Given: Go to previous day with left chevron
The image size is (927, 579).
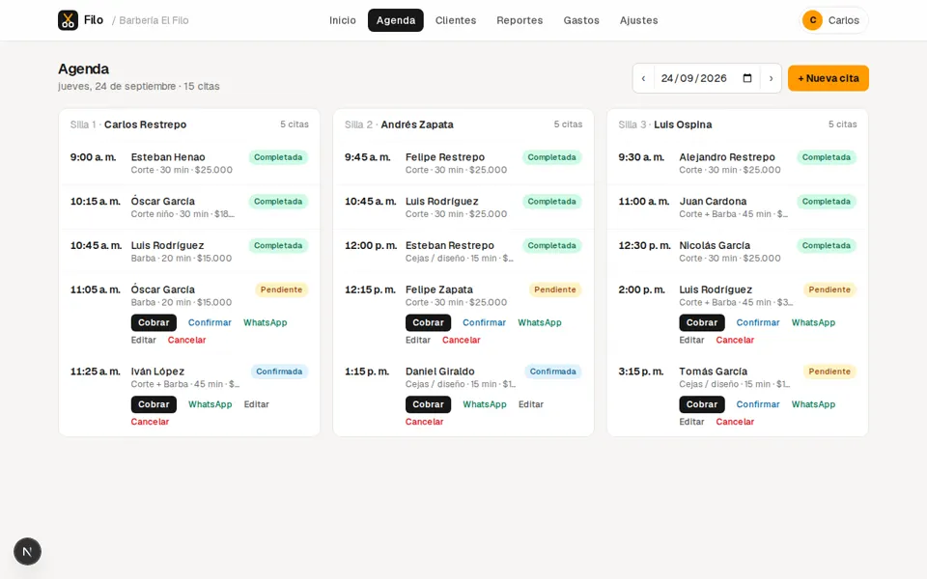Looking at the screenshot, I should (643, 78).
